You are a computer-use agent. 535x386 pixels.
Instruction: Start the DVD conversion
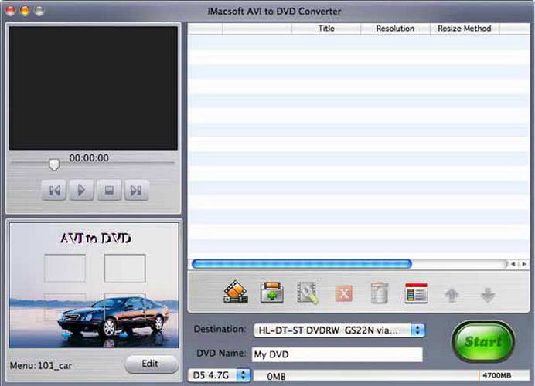pos(482,342)
